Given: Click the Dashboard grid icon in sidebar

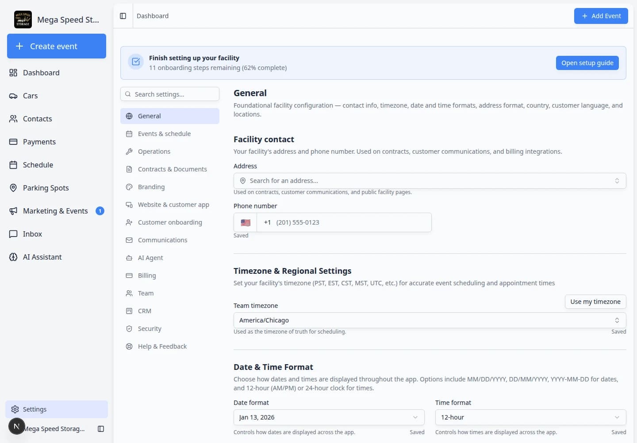Looking at the screenshot, I should 13,73.
